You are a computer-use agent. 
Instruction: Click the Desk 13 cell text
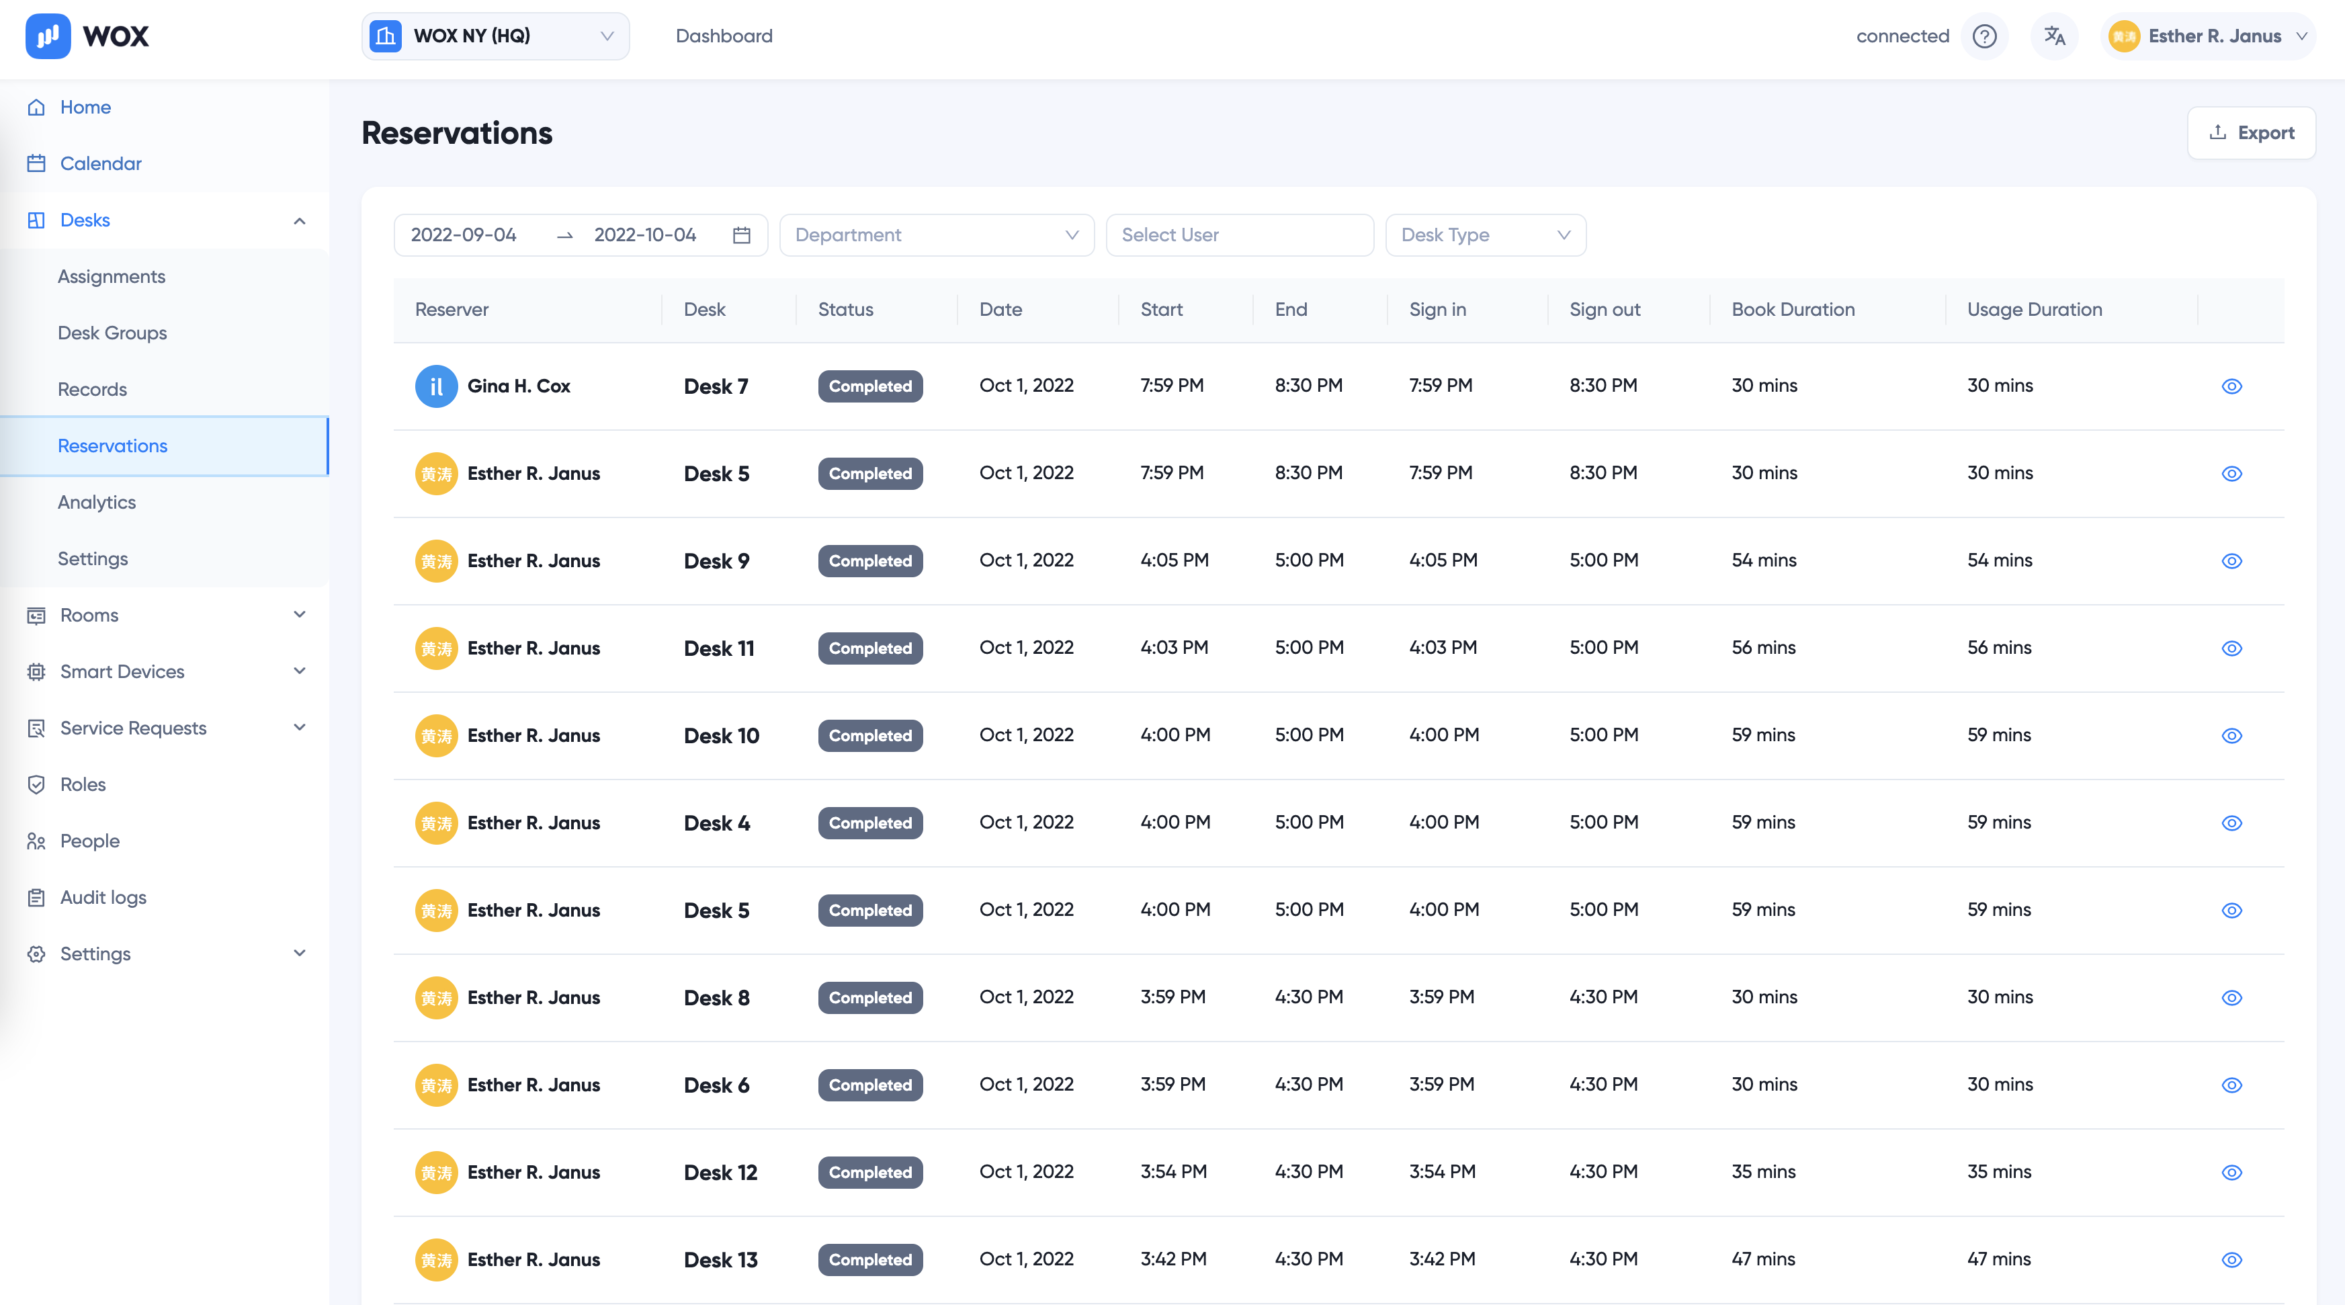pos(720,1261)
